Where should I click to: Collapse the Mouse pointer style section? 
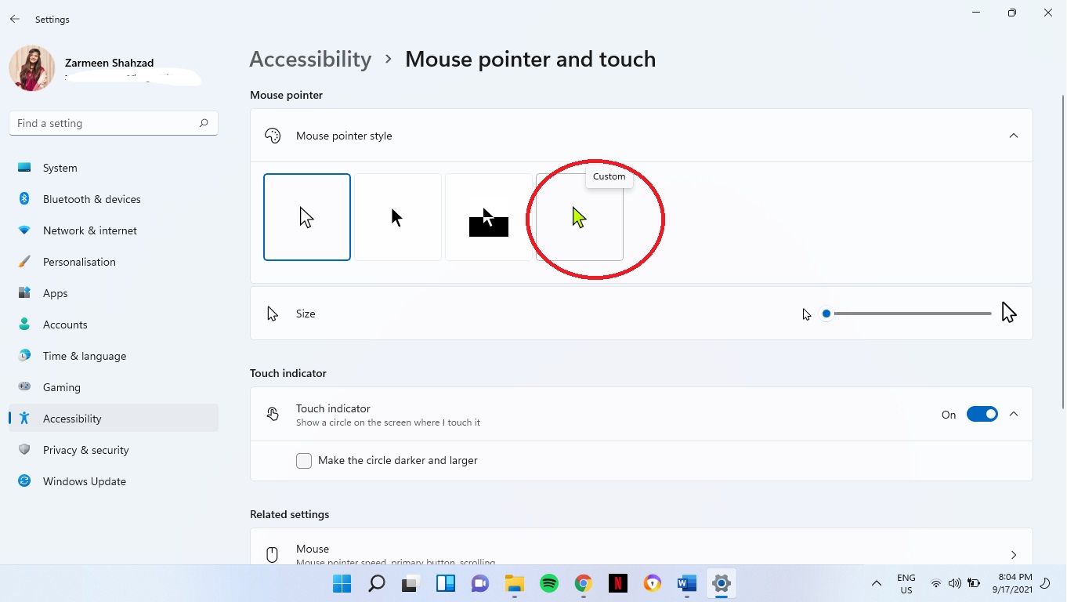click(1013, 135)
